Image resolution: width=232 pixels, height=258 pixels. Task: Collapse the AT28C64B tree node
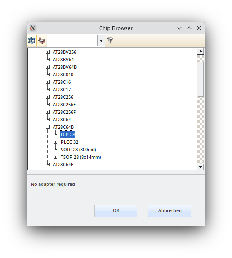point(47,127)
